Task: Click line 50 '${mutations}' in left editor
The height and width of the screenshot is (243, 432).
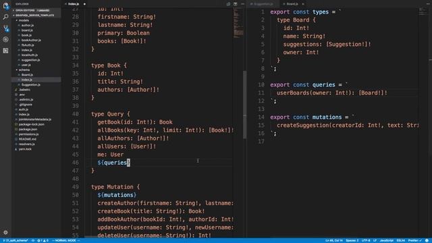Action: click(117, 195)
